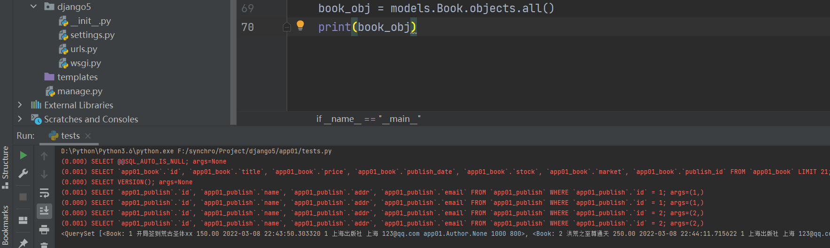Expand Scratches and Consoles node

(20, 119)
